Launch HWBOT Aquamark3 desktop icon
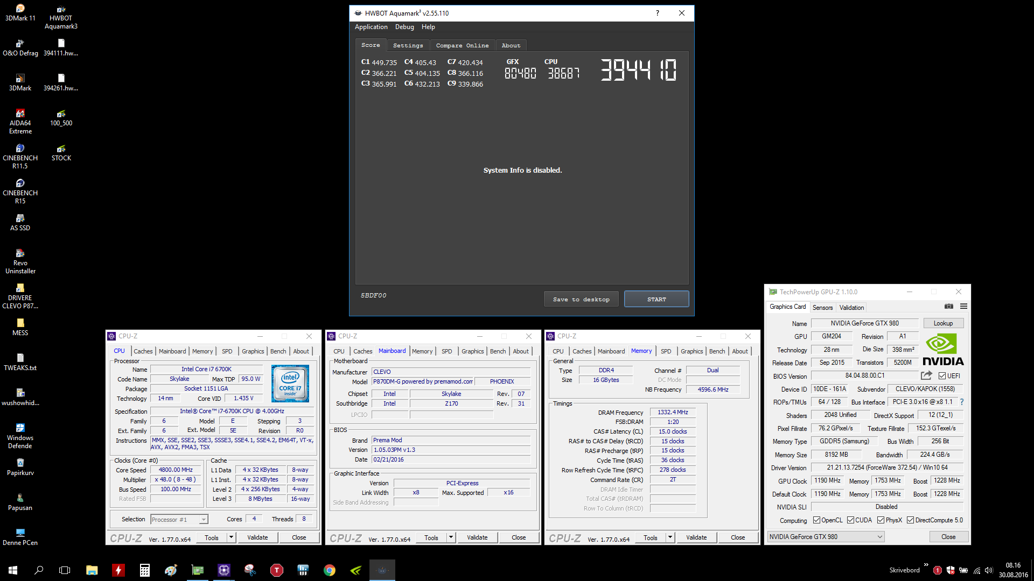The height and width of the screenshot is (581, 1034). (x=61, y=17)
